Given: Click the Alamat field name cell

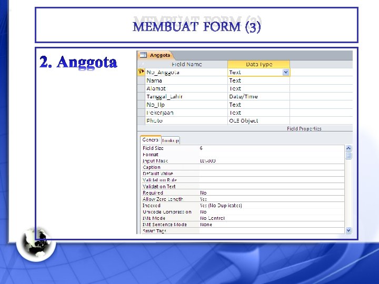Looking at the screenshot, I should click(x=186, y=88).
